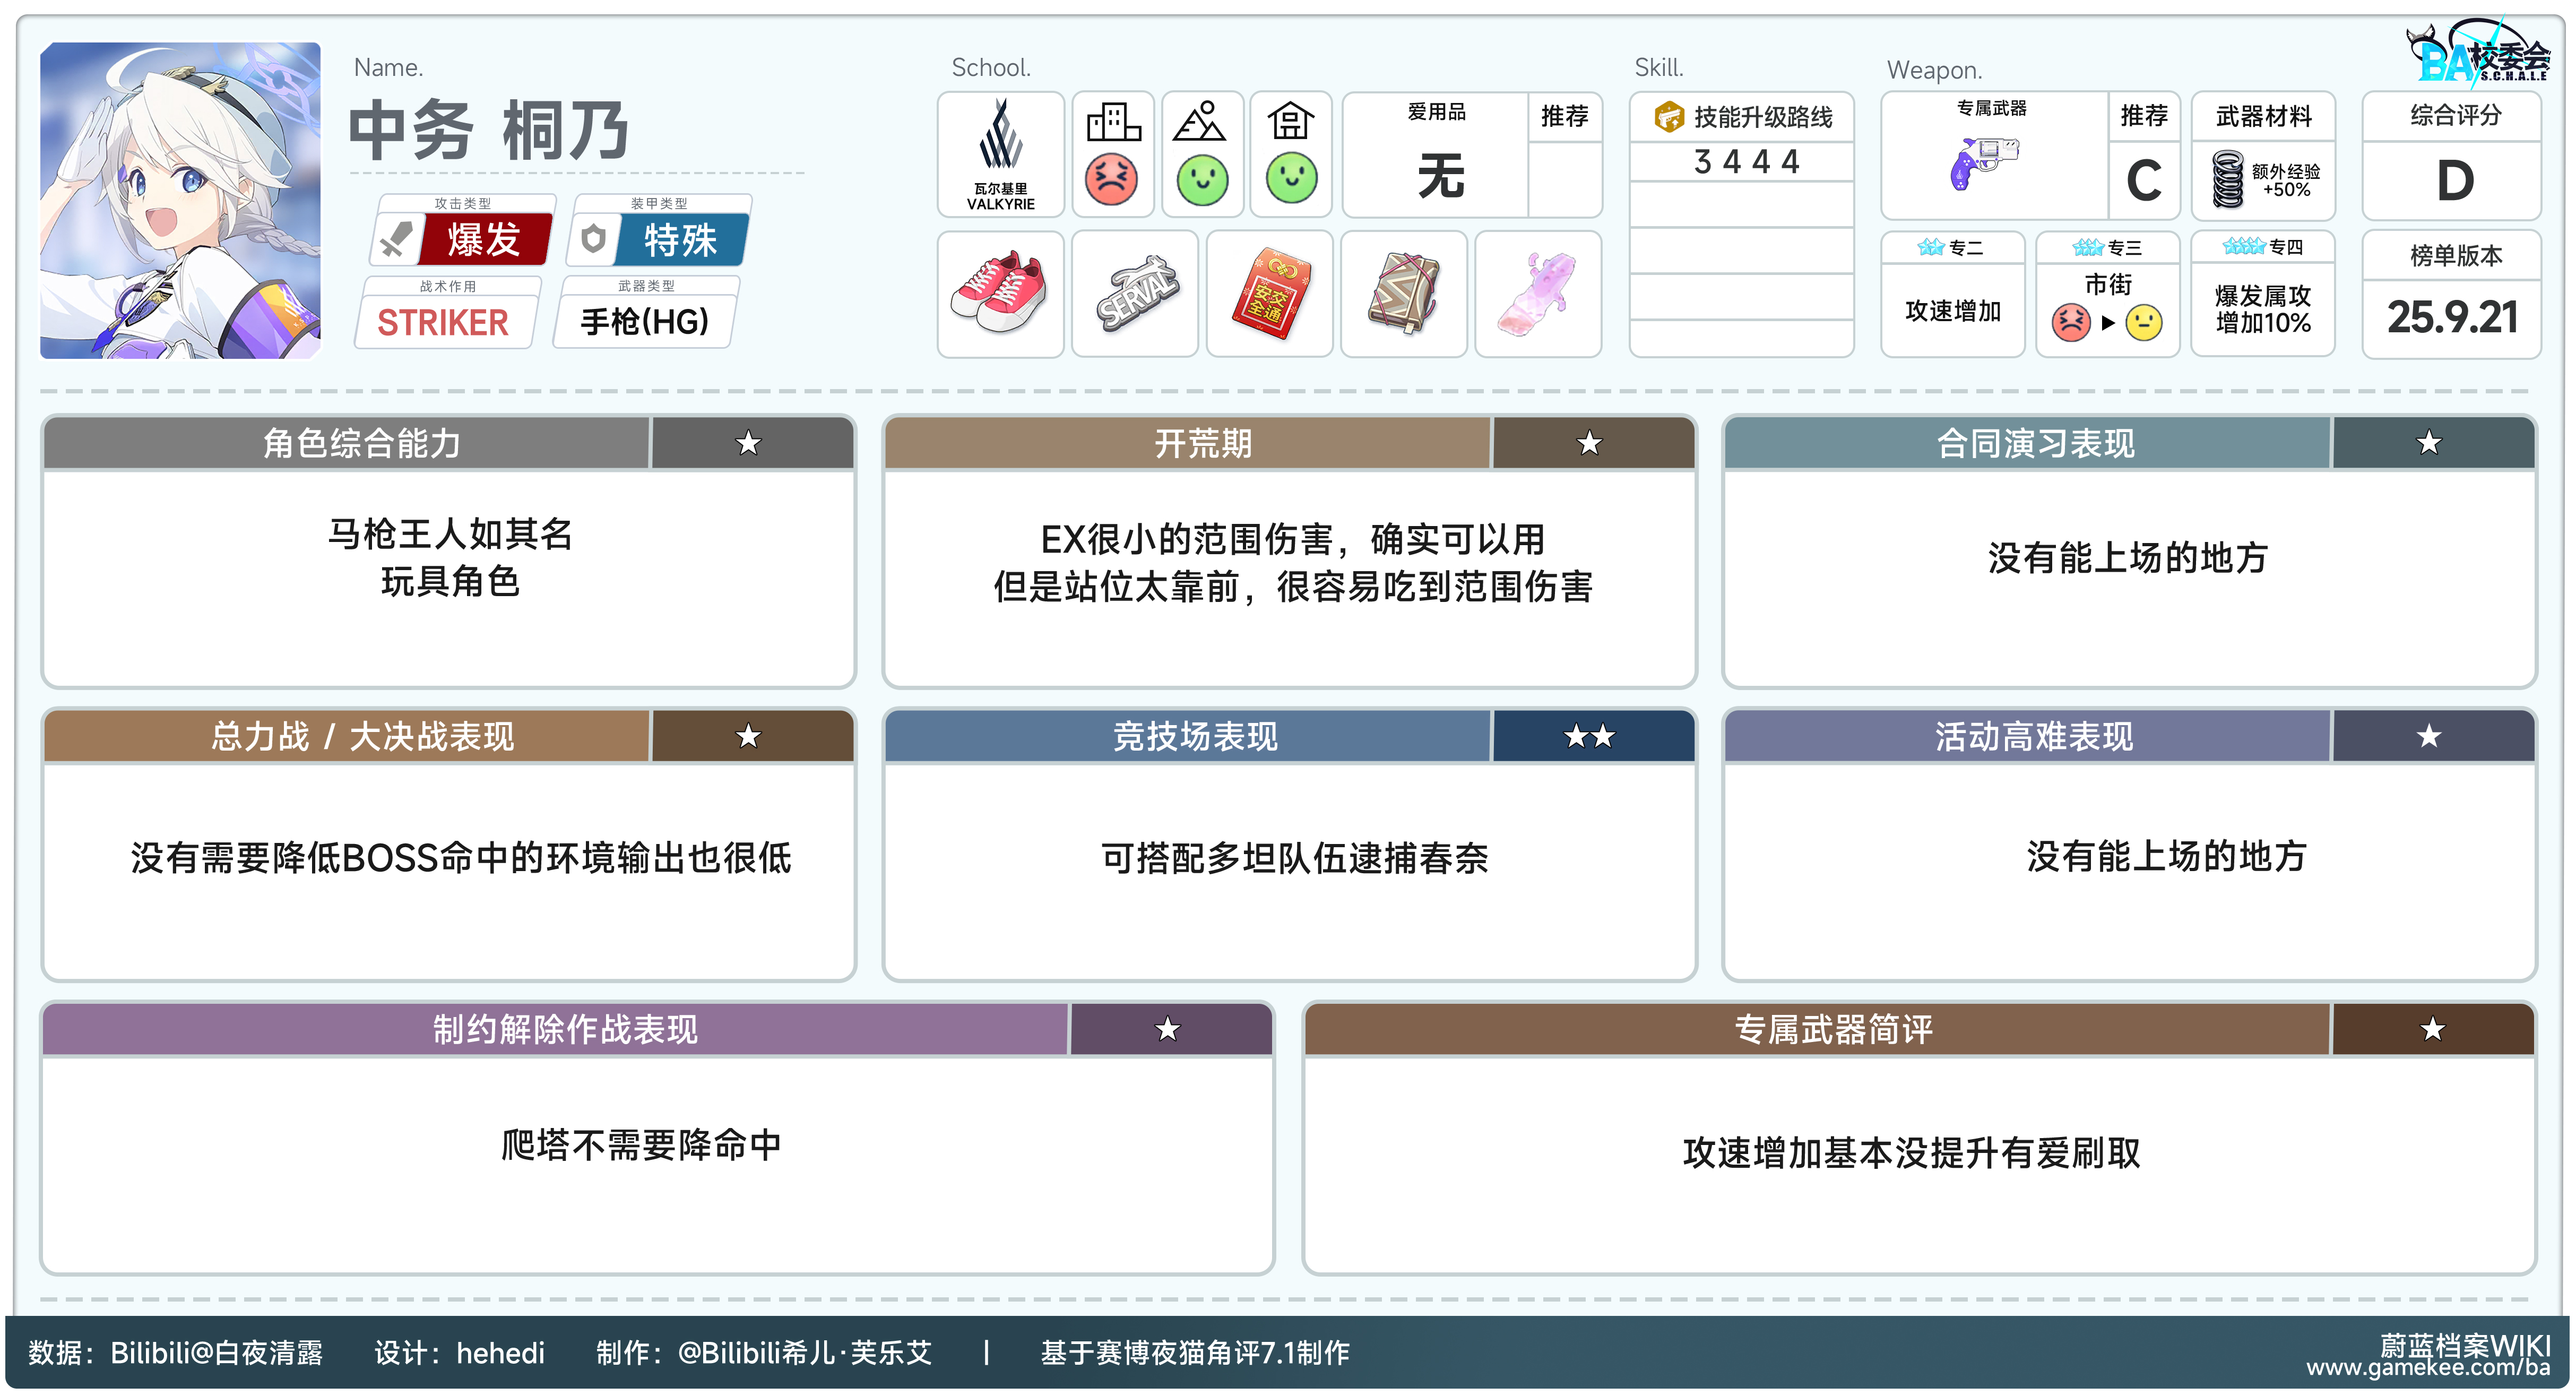This screenshot has height=1395, width=2576.
Task: Click the metal spring weapon material icon
Action: point(2228,178)
